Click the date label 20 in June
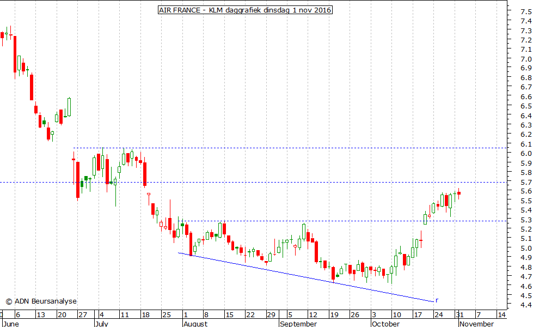Image resolution: width=533 pixels, height=327 pixels. coord(62,315)
